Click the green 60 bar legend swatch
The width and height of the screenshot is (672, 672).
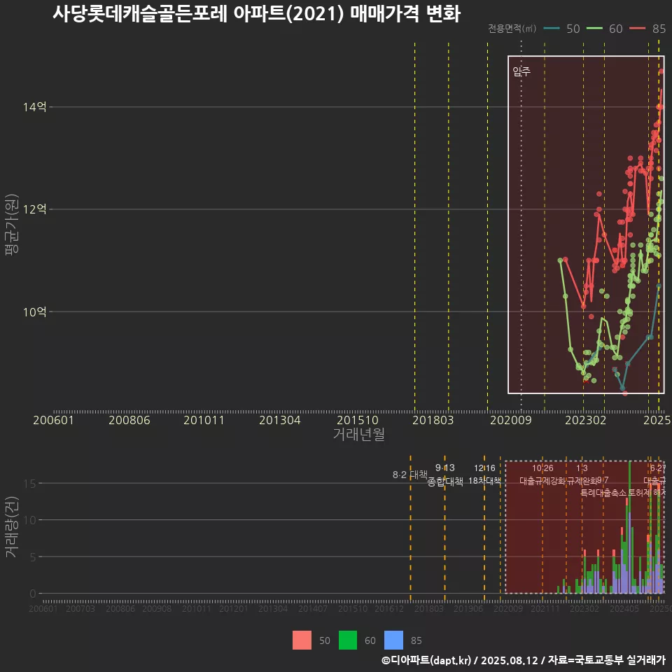pos(348,640)
